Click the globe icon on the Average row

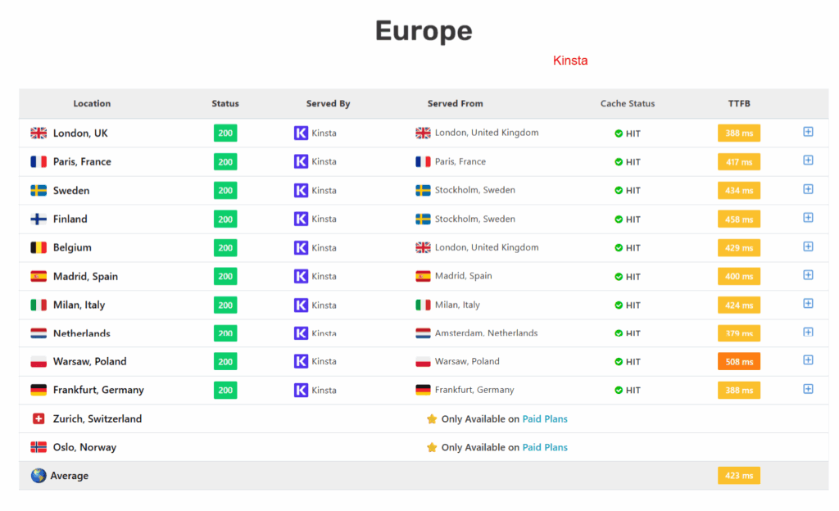[x=39, y=475]
